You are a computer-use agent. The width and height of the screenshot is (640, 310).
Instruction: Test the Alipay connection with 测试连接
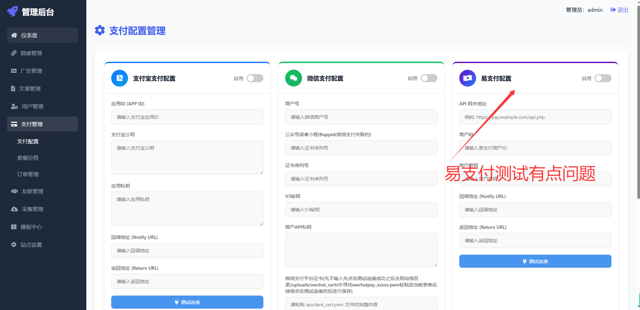tap(187, 302)
